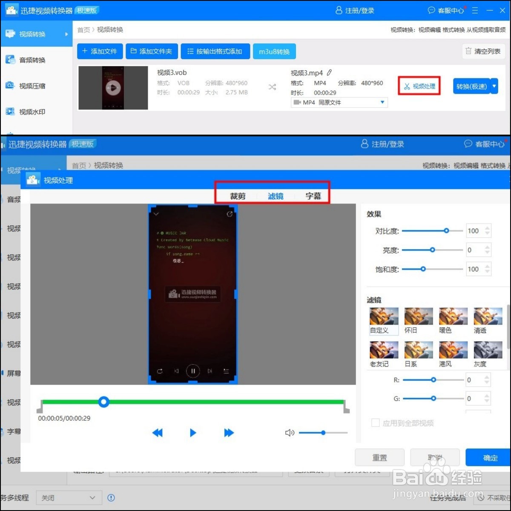Click the 添加文件夹 button
Viewport: 511px width, 511px height.
(152, 51)
